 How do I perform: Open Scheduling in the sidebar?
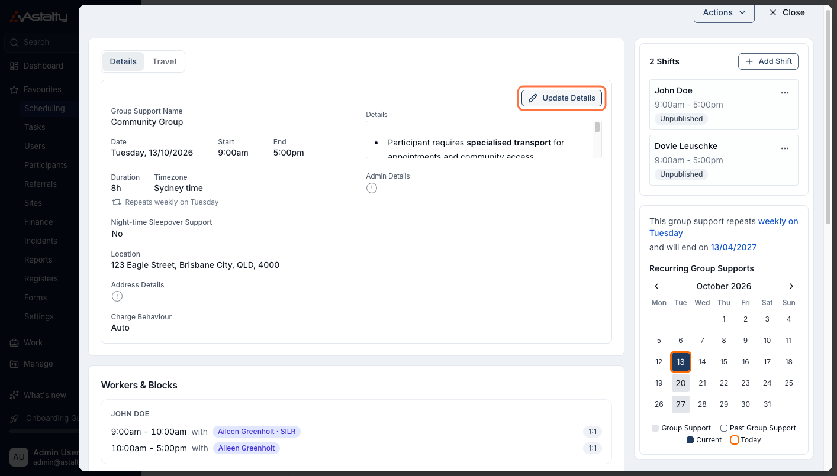(44, 109)
